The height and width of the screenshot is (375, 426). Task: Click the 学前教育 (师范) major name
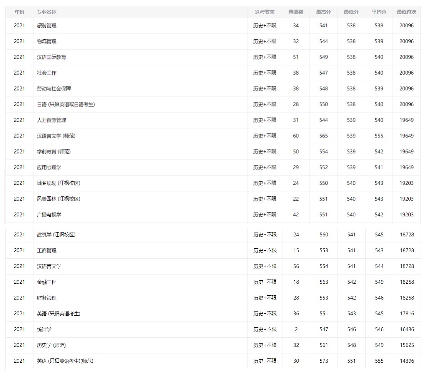(53, 152)
